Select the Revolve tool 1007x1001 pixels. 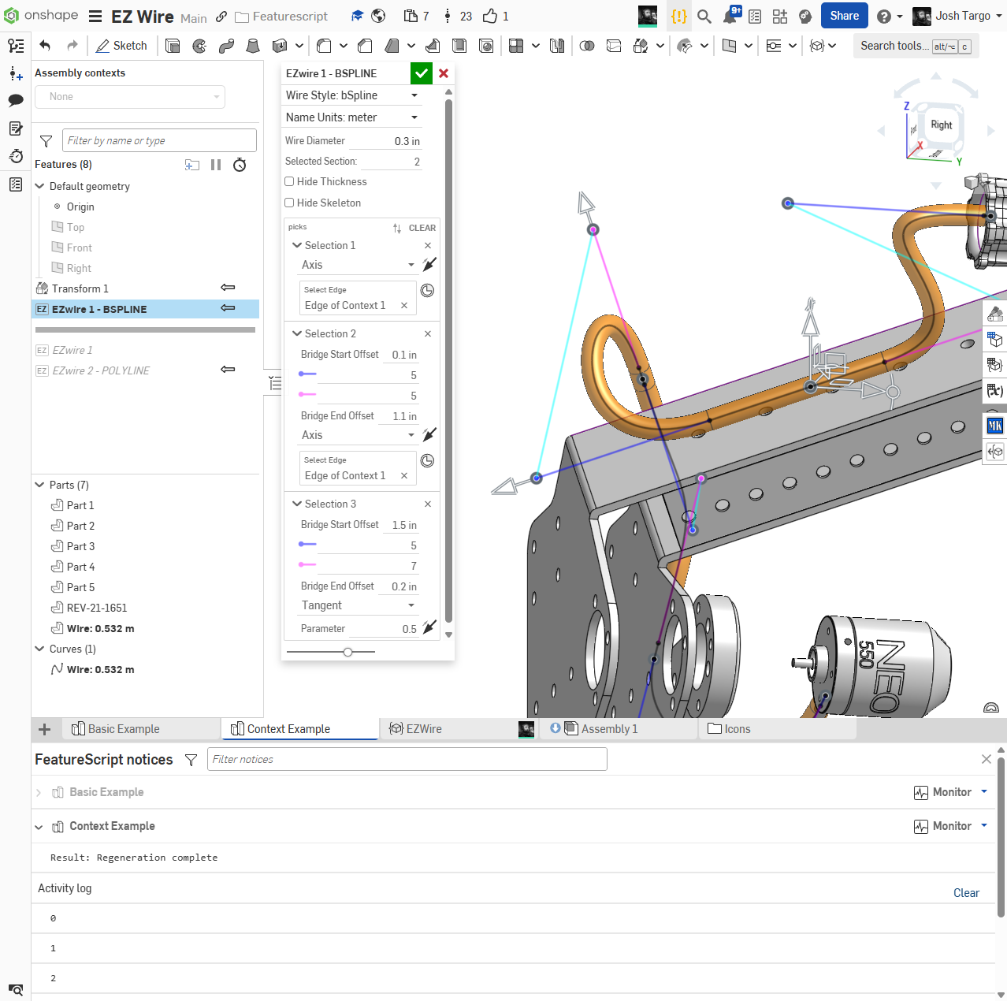[x=199, y=46]
